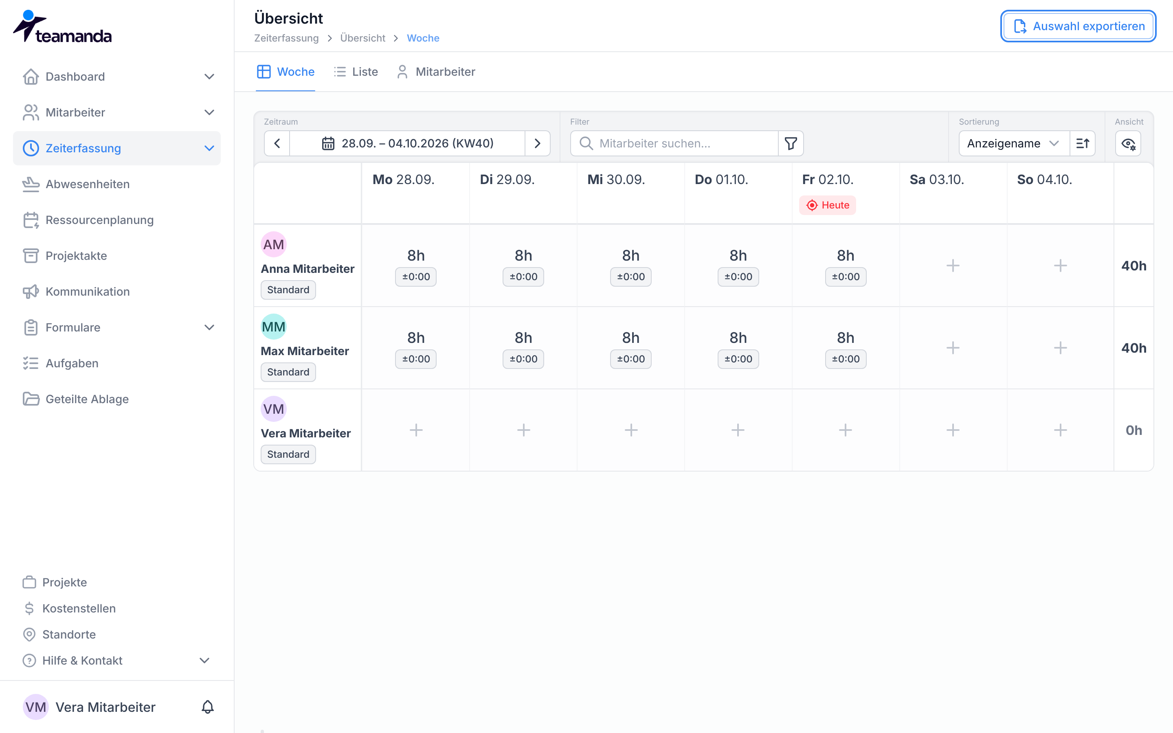
Task: Expand the Formulare menu chevron
Action: point(209,328)
